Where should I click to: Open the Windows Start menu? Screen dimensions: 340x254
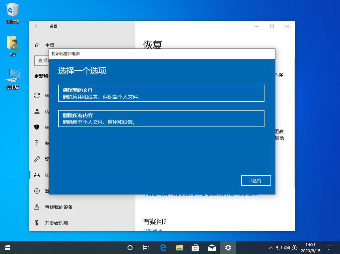pos(7,247)
